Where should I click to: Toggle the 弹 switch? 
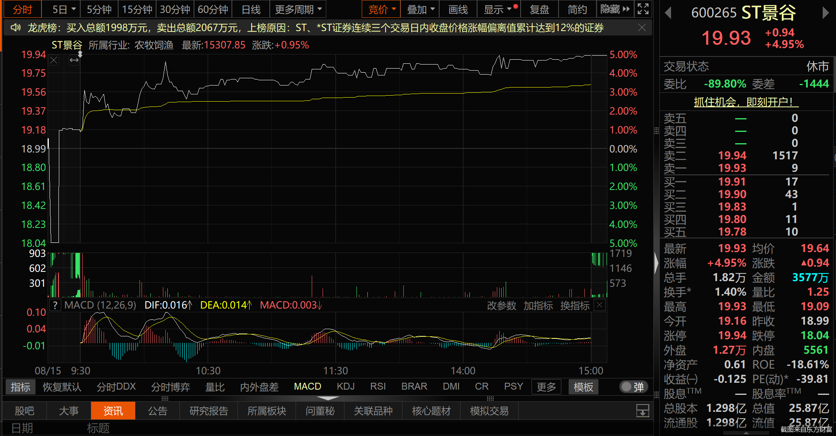(x=633, y=387)
